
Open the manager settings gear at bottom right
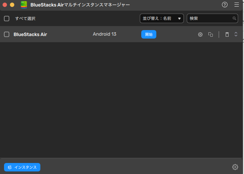(x=235, y=167)
